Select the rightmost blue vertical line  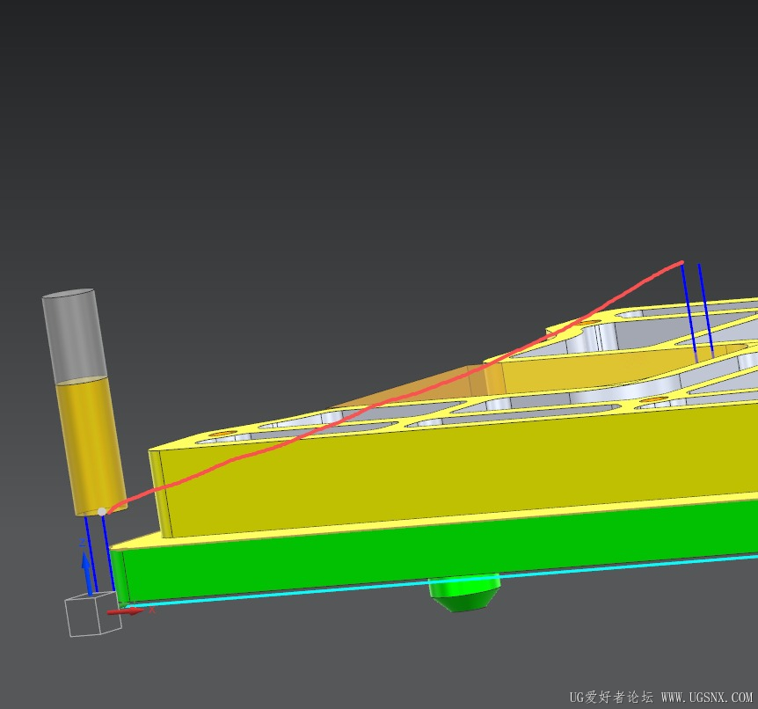[x=705, y=308]
